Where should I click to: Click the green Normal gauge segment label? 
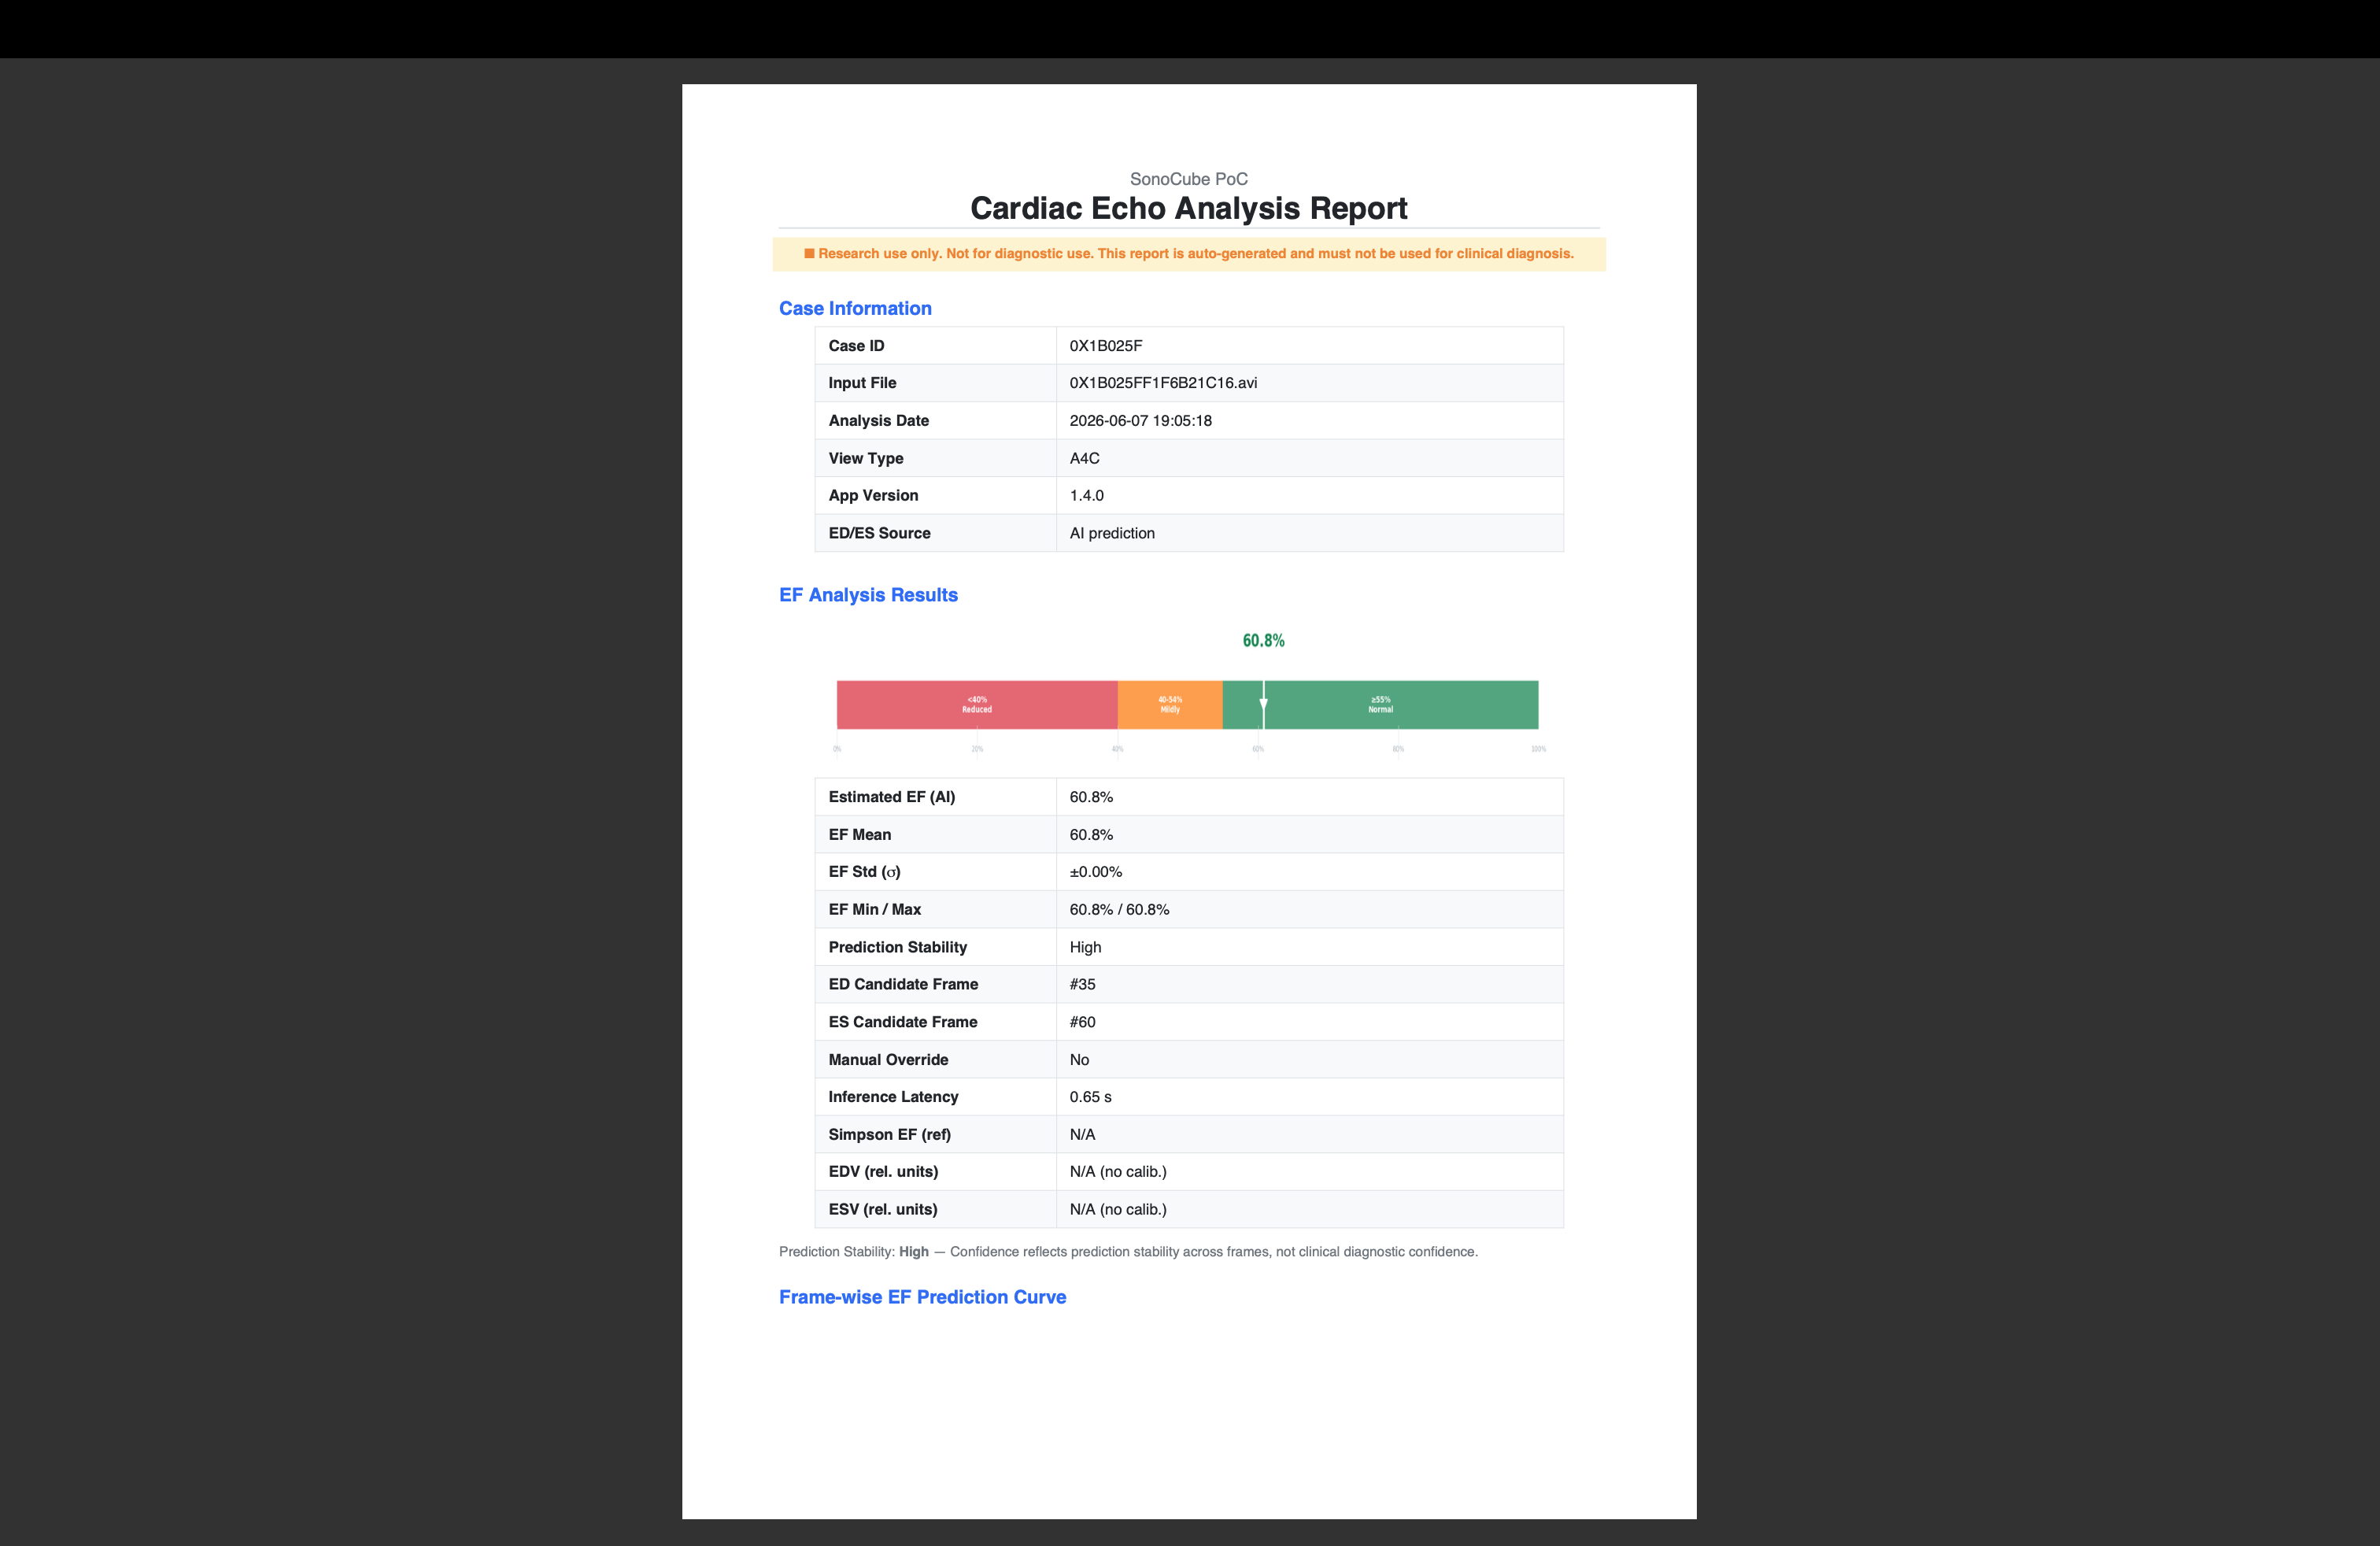click(x=1380, y=705)
